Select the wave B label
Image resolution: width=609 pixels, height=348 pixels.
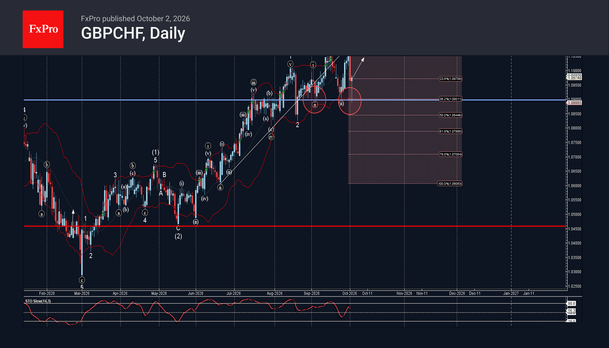coord(164,175)
